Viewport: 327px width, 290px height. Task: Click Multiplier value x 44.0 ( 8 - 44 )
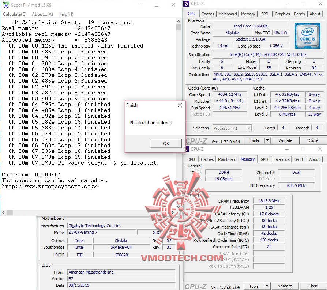(x=230, y=101)
